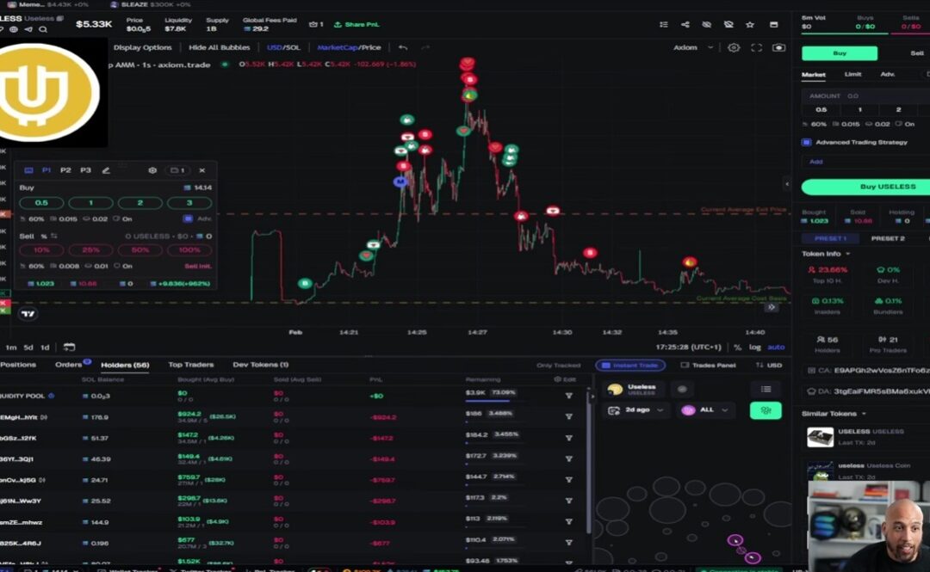Switch to Adv. order tab
Screen dimensions: 930x572
pyautogui.click(x=887, y=75)
